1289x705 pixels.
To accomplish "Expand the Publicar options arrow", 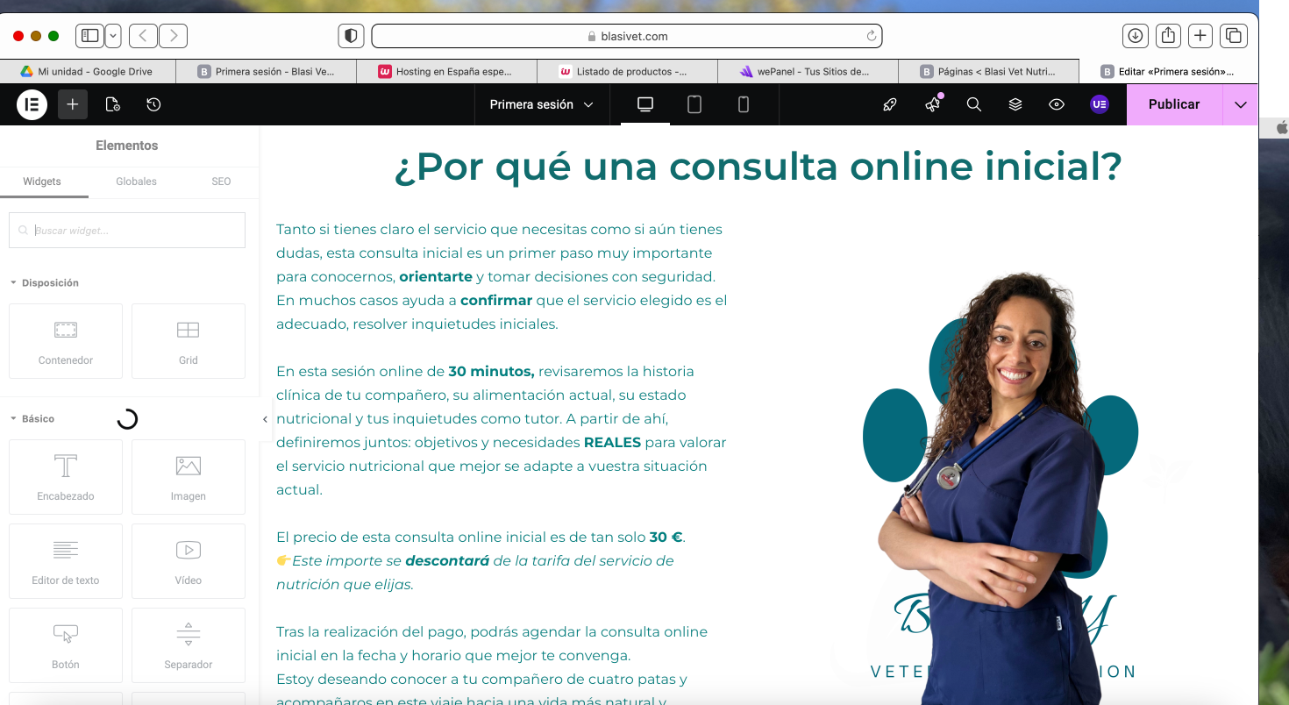I will (1240, 104).
